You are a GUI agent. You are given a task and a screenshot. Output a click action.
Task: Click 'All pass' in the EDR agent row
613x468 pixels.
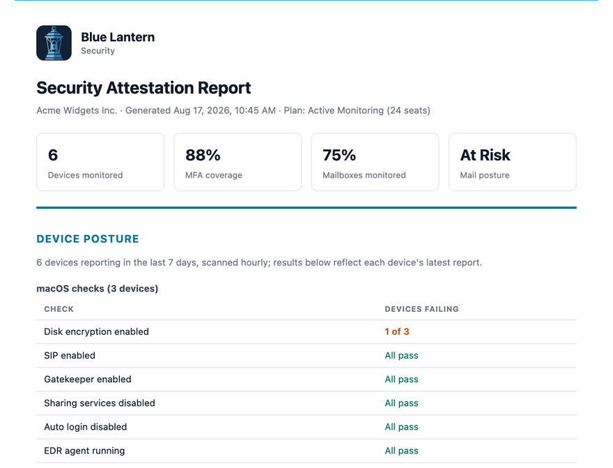401,451
